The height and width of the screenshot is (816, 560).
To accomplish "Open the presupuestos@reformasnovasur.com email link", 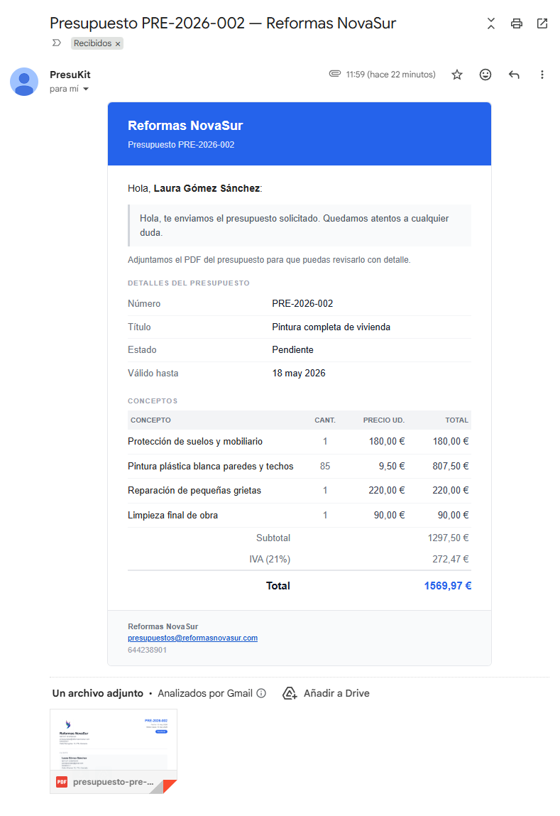I will point(192,638).
